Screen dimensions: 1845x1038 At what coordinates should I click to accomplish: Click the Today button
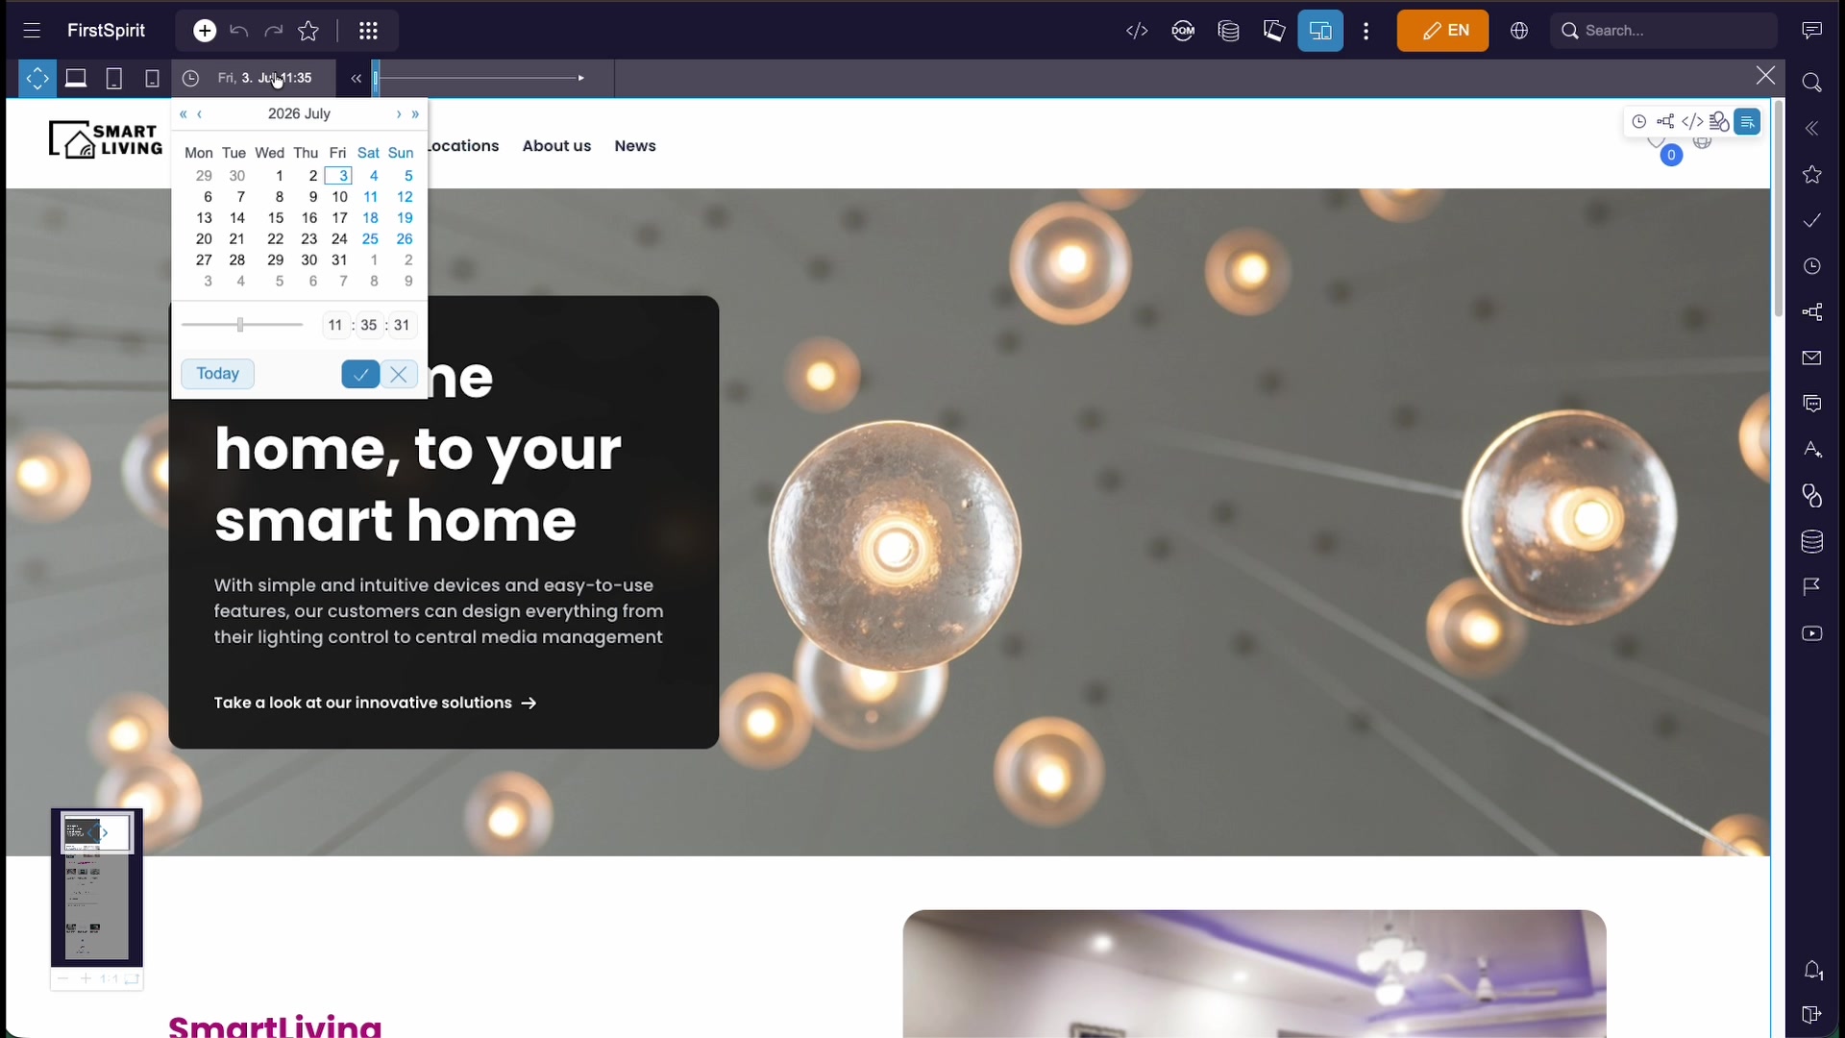tap(217, 374)
